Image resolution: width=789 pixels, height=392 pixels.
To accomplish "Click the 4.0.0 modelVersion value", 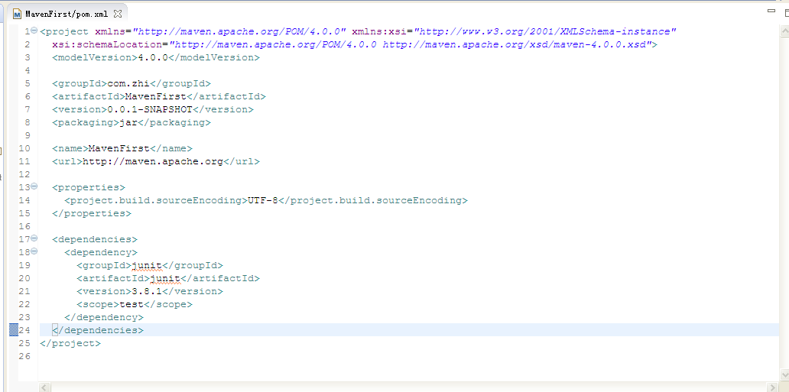I will (152, 57).
